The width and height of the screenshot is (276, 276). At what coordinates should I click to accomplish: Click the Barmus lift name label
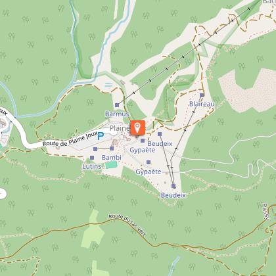[x=117, y=114]
